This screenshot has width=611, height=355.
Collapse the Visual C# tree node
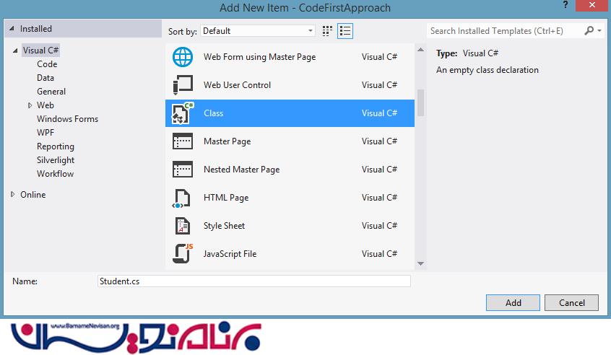coord(14,51)
